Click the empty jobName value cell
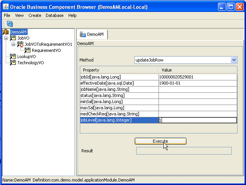The height and width of the screenshot is (185, 246). [198, 90]
